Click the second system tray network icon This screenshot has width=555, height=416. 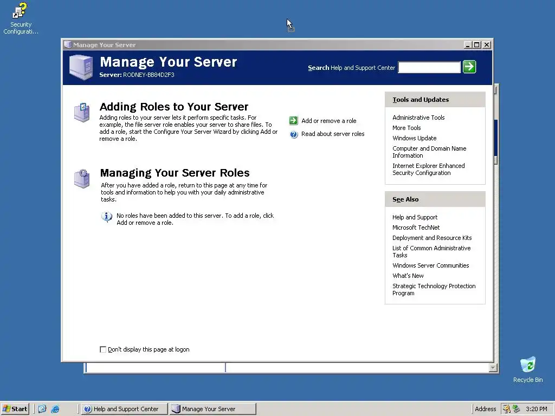(x=517, y=409)
